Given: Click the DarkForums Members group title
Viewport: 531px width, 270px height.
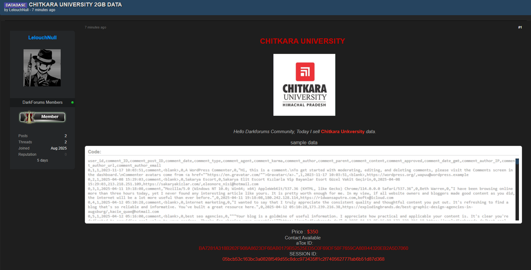Looking at the screenshot, I should (x=42, y=102).
